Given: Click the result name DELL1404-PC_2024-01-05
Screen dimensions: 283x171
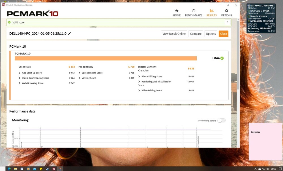Looking at the screenshot, I should [x=38, y=34].
